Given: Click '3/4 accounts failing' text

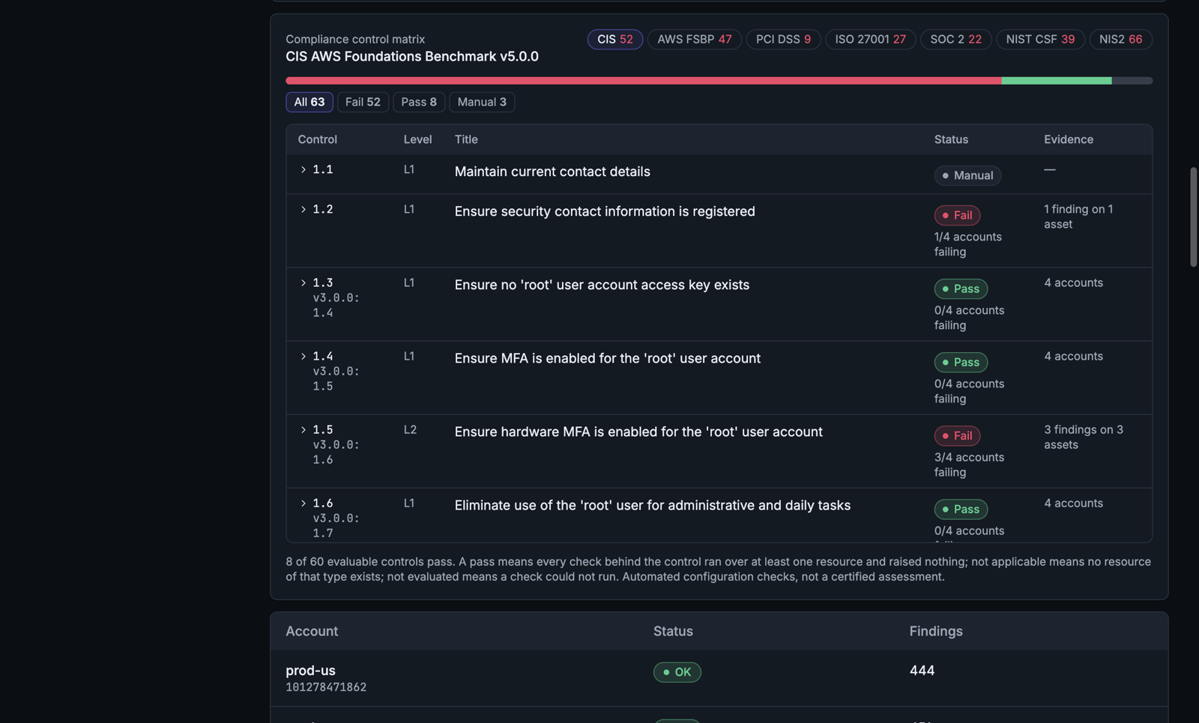Looking at the screenshot, I should tap(969, 465).
